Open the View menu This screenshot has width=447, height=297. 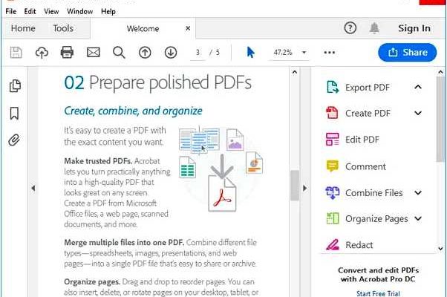click(51, 11)
